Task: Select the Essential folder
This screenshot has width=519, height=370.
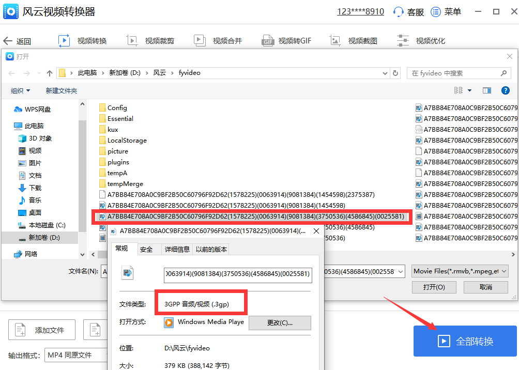Action: [x=116, y=118]
